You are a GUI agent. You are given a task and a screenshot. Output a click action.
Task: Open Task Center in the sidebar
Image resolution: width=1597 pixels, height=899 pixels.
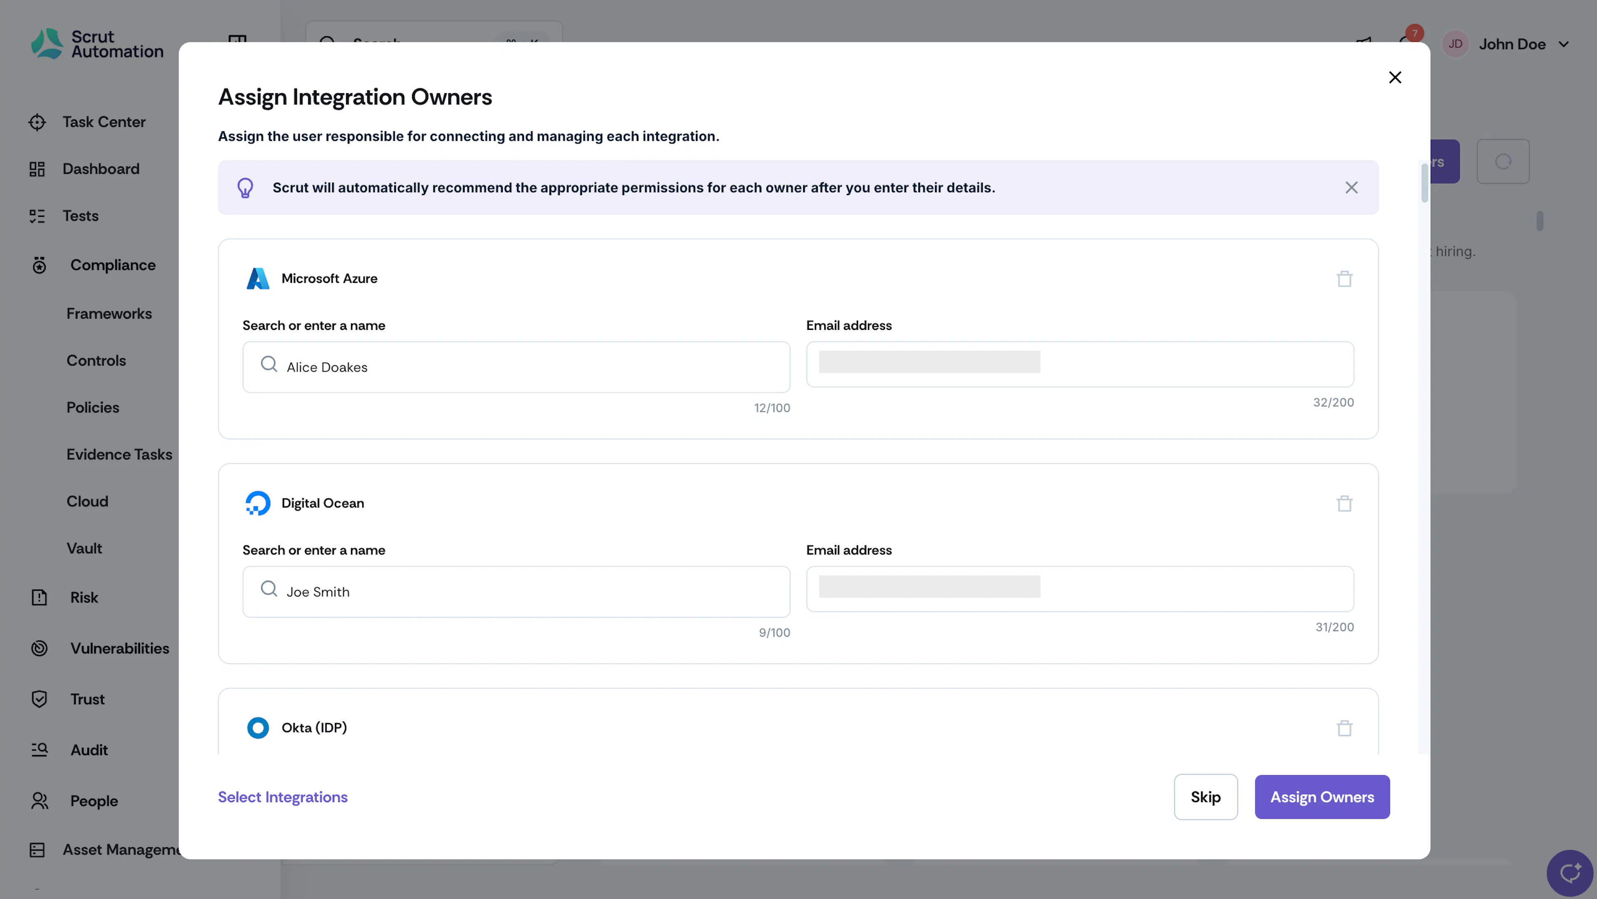pos(87,121)
